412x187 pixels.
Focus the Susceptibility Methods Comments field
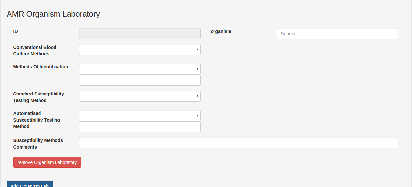[238, 143]
